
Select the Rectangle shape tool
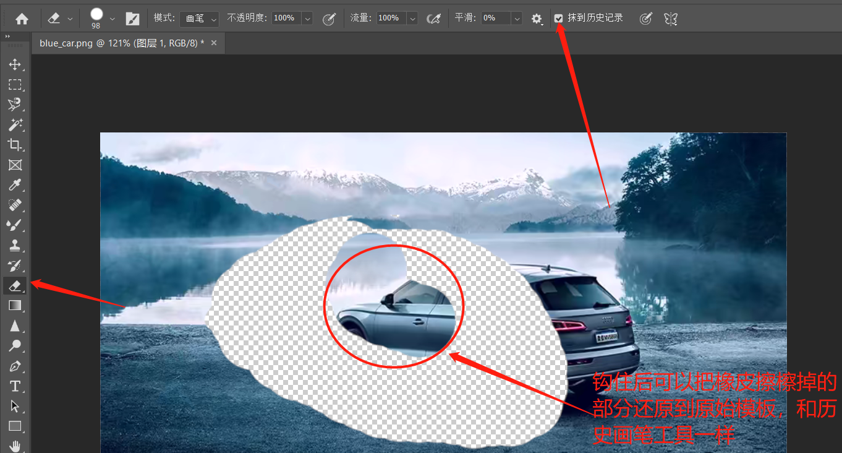coord(15,426)
